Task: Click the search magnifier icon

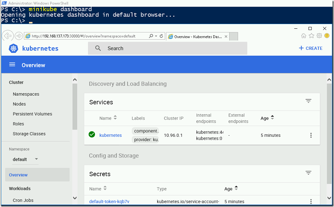Action: coord(98,48)
